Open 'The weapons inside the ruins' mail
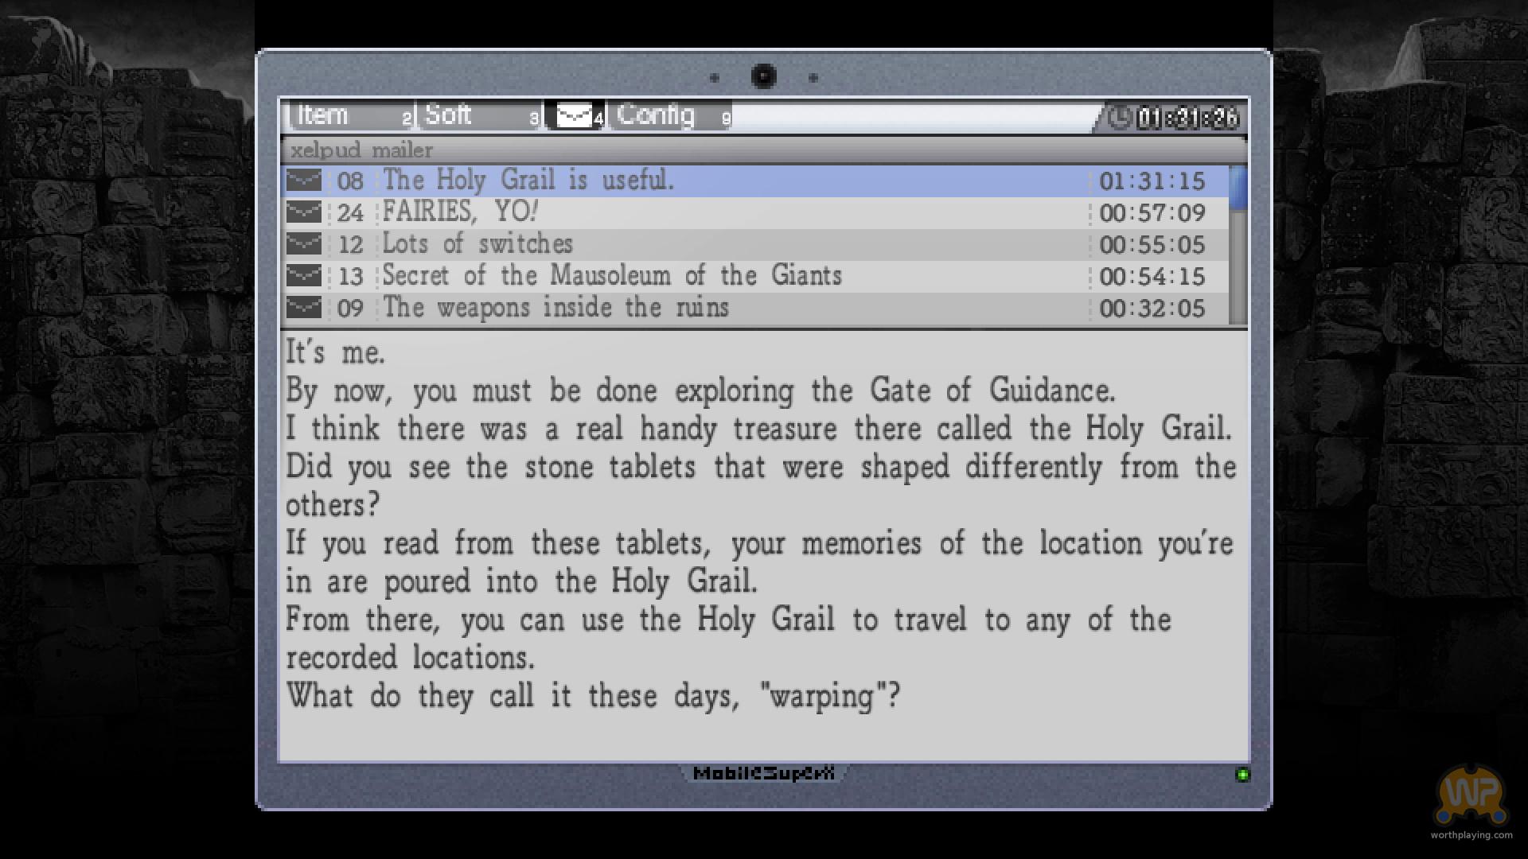Image resolution: width=1528 pixels, height=859 pixels. point(555,308)
